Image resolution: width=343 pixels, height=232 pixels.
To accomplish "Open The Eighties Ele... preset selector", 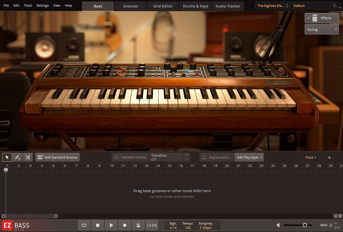I will point(272,5).
